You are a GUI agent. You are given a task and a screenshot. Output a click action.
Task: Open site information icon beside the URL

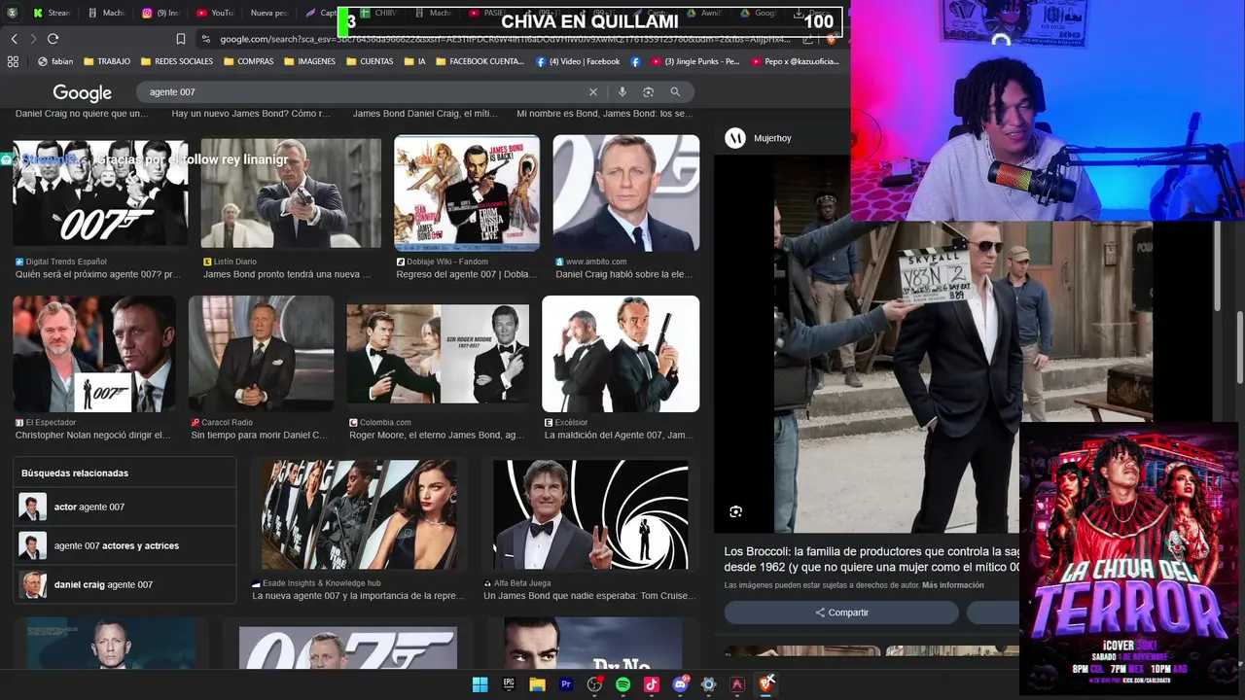click(x=205, y=39)
